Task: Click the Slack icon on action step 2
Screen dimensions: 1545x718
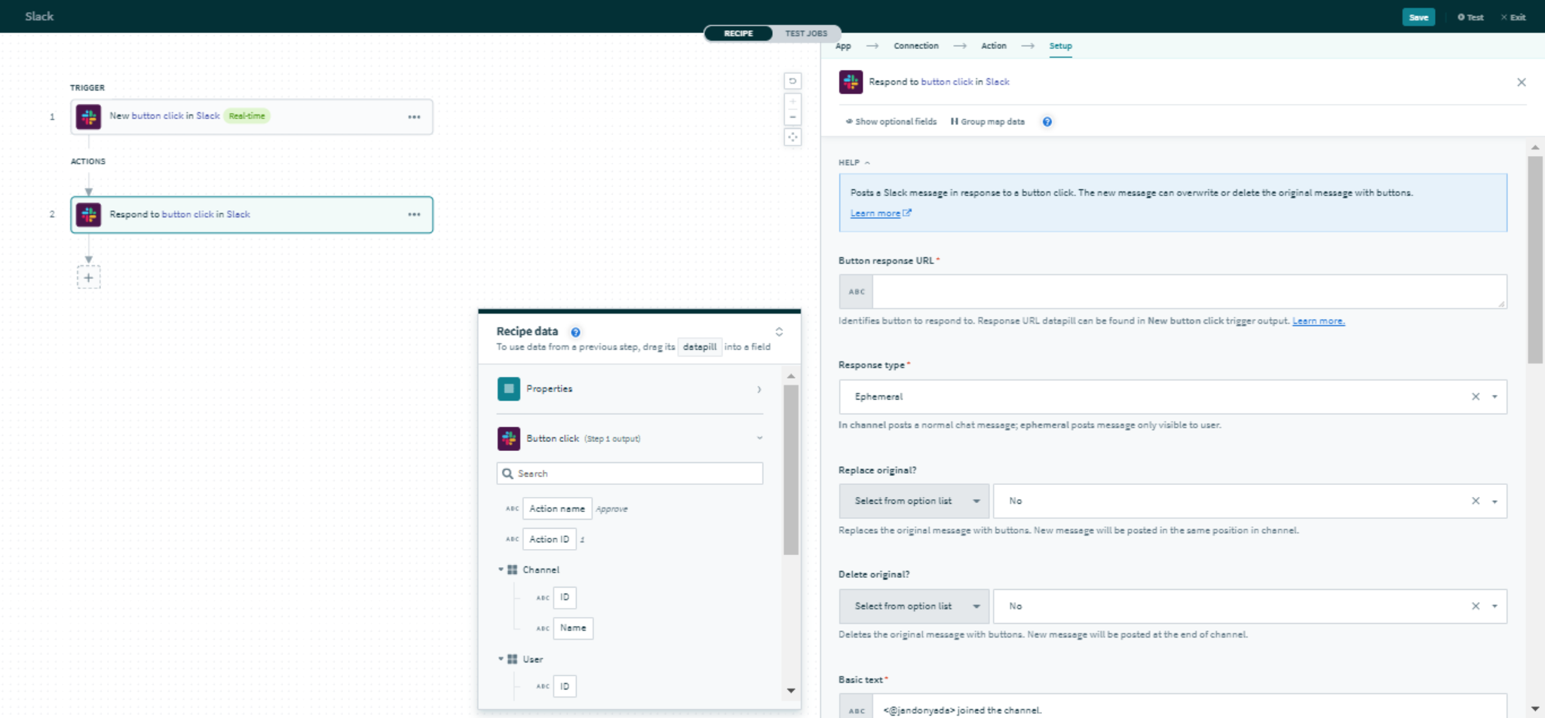Action: coord(90,214)
